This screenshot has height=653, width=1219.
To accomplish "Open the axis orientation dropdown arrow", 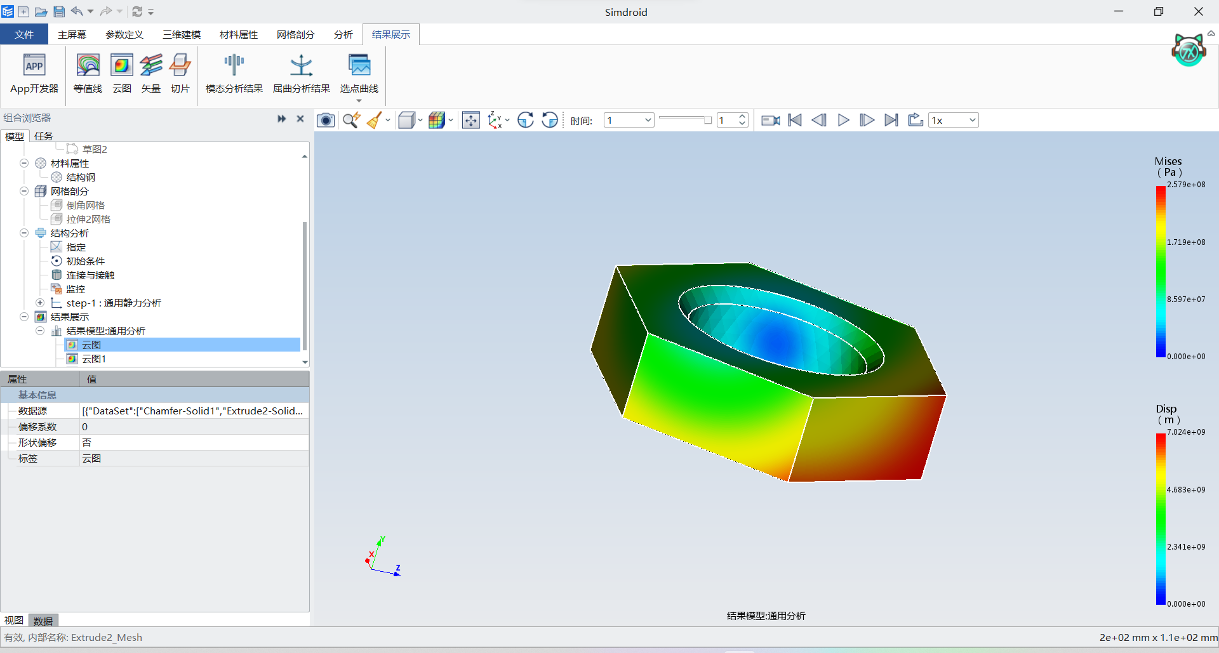I will 507,120.
